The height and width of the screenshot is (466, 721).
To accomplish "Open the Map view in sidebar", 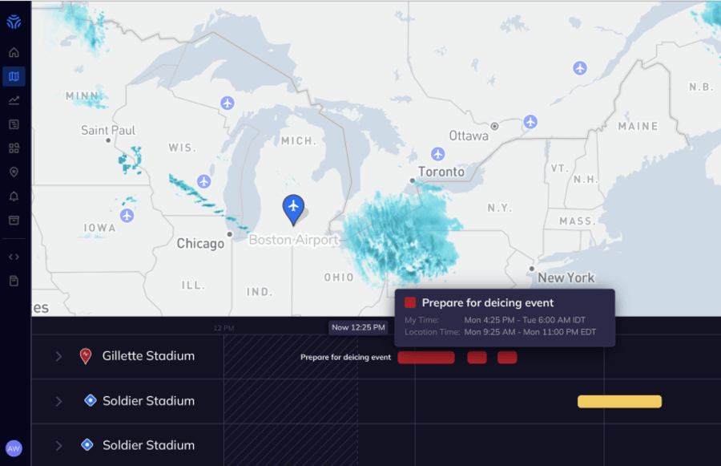I will pyautogui.click(x=14, y=77).
